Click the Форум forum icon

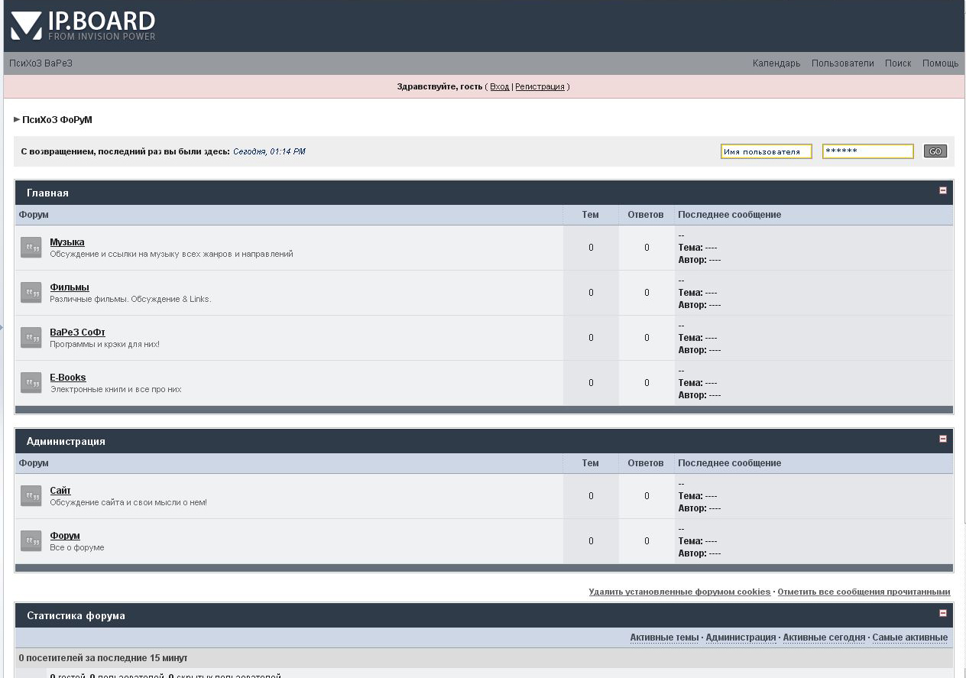coord(31,540)
